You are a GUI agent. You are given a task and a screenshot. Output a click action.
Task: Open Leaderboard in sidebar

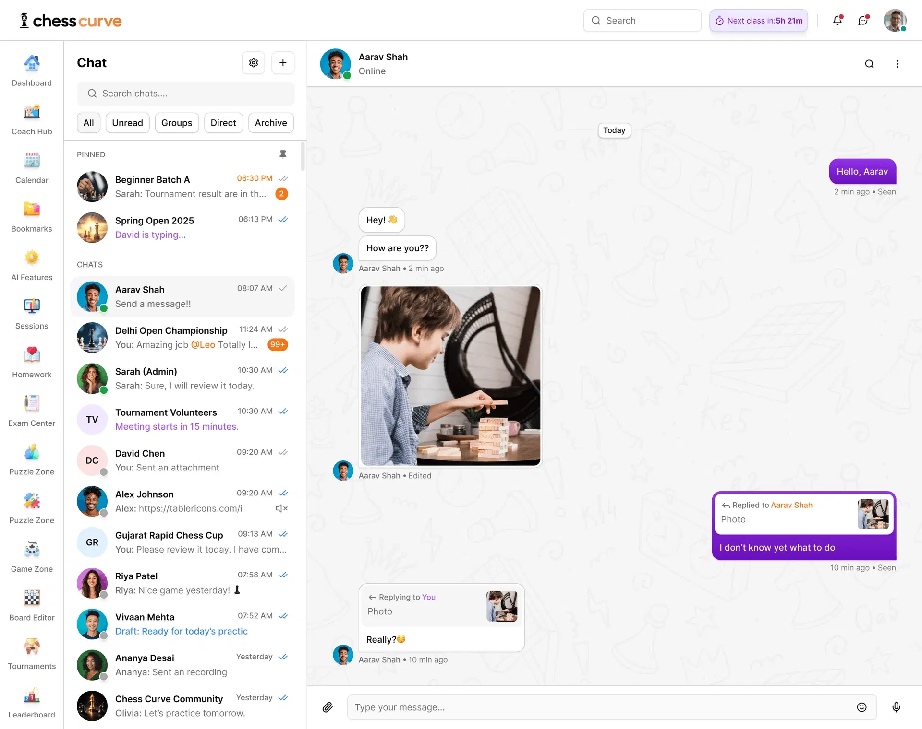(32, 703)
